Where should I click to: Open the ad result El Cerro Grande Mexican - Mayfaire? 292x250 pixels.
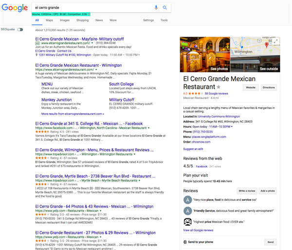coord(79,39)
